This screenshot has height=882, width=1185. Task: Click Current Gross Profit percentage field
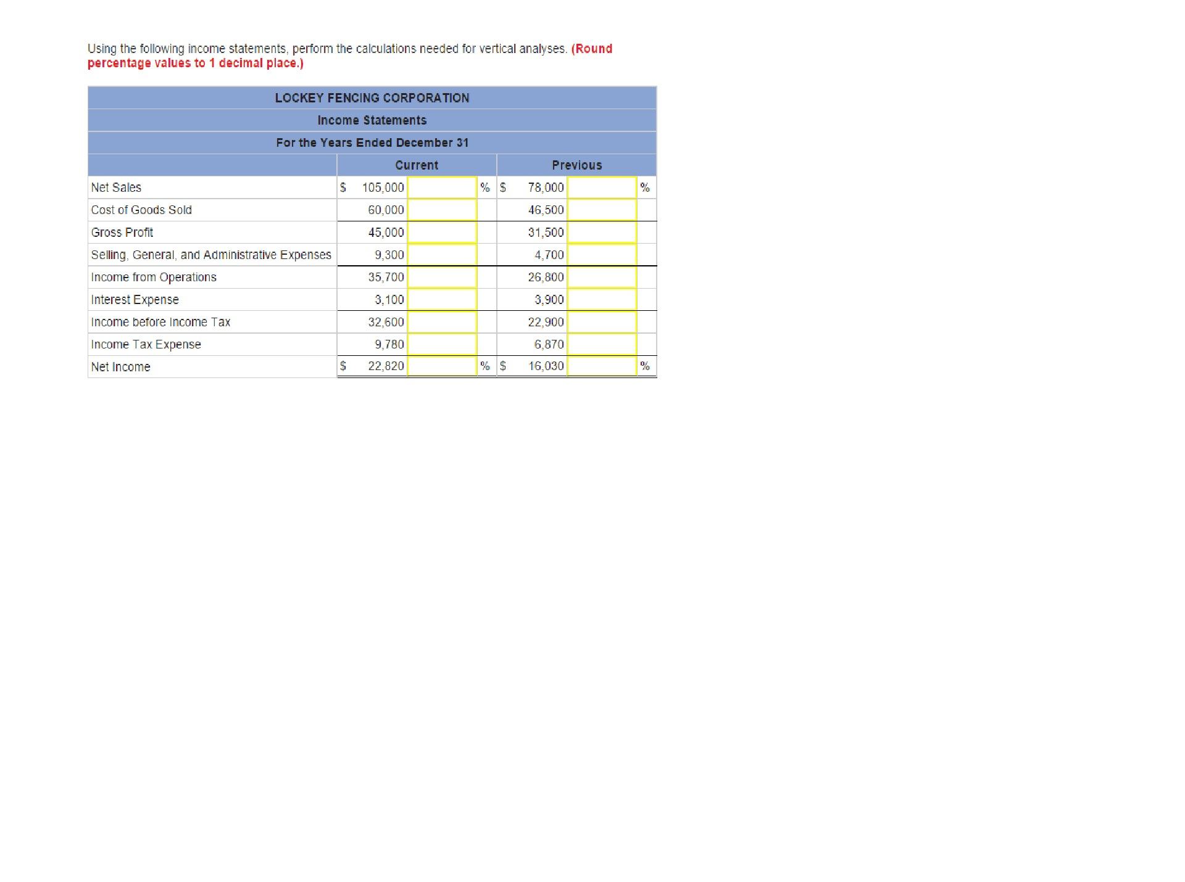click(x=442, y=233)
